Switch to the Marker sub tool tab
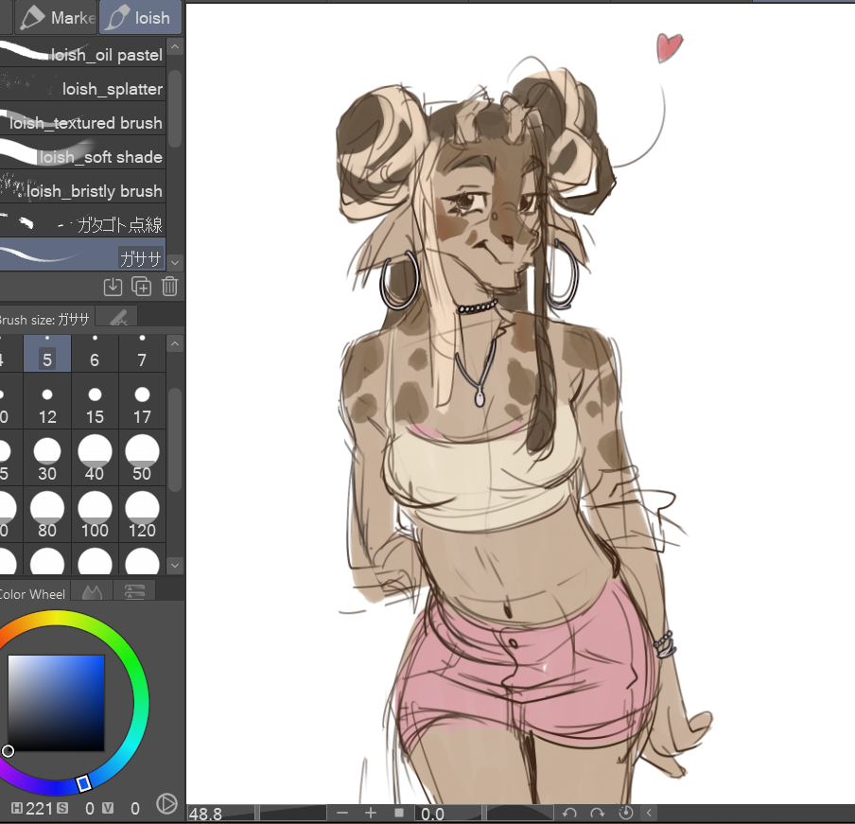The width and height of the screenshot is (855, 824). pos(59,17)
